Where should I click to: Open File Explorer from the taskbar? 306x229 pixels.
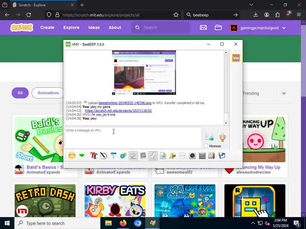point(108,223)
